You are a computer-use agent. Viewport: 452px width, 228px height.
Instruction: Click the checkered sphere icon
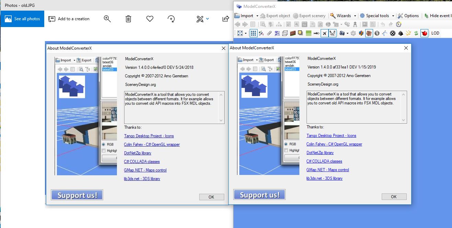tap(393, 33)
